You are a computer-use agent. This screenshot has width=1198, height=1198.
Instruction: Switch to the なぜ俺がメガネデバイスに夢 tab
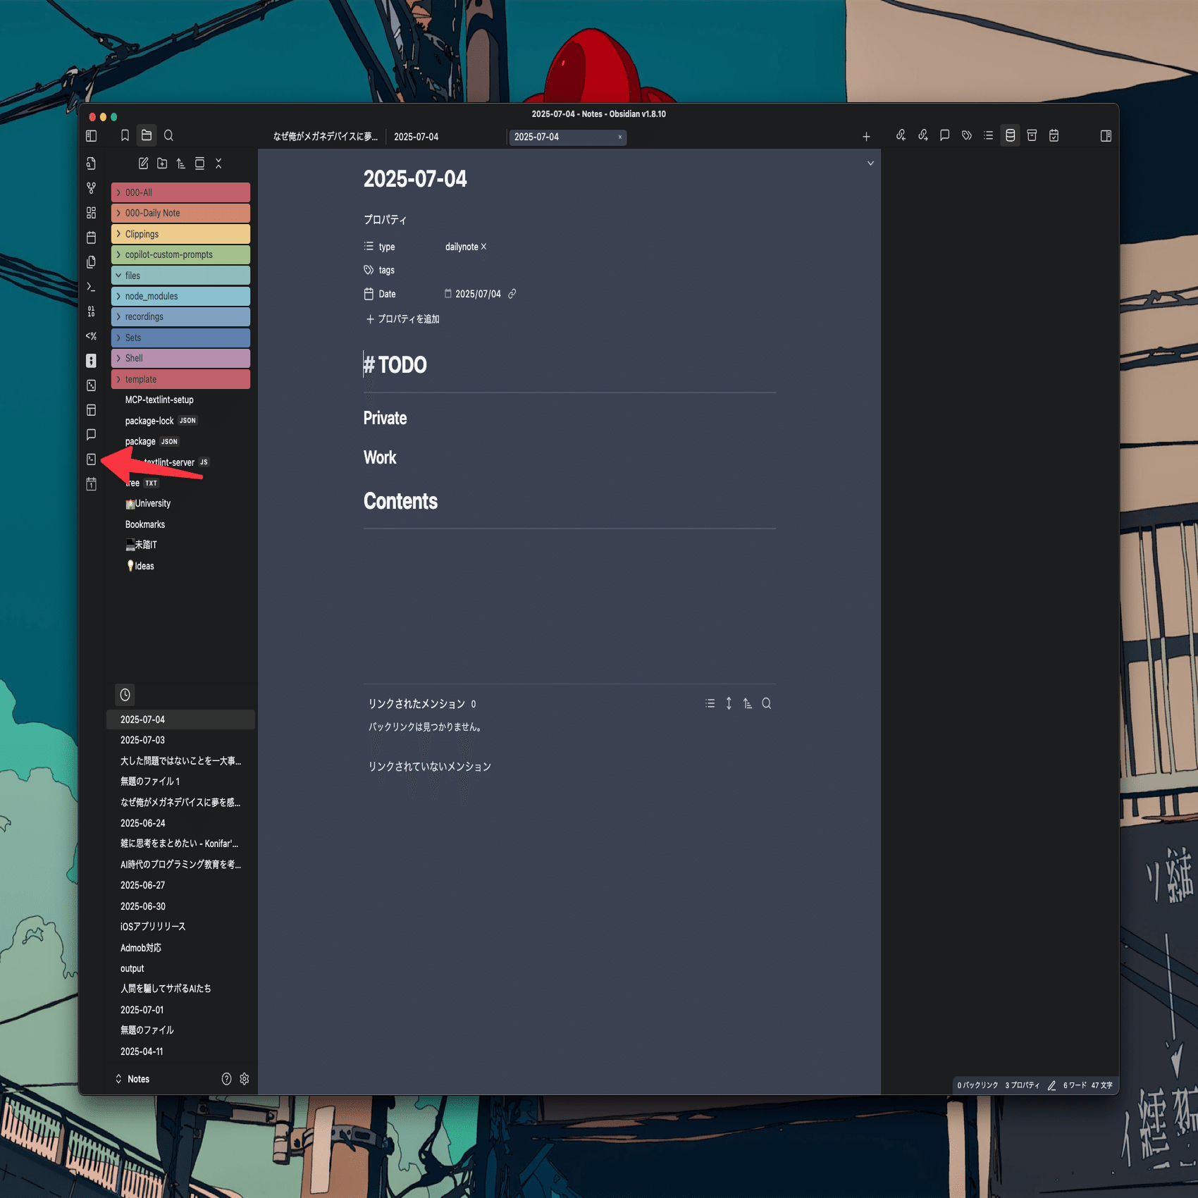click(326, 137)
